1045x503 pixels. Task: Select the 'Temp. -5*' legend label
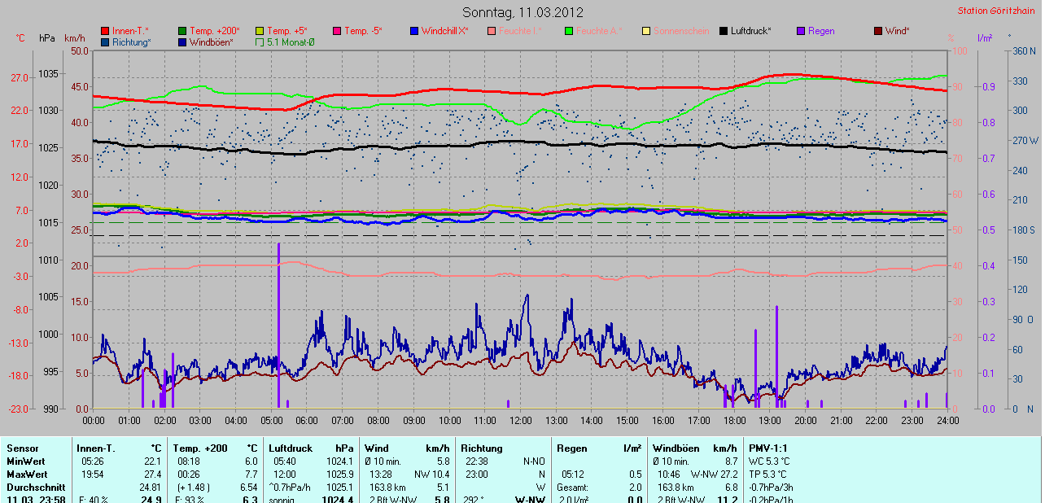363,31
